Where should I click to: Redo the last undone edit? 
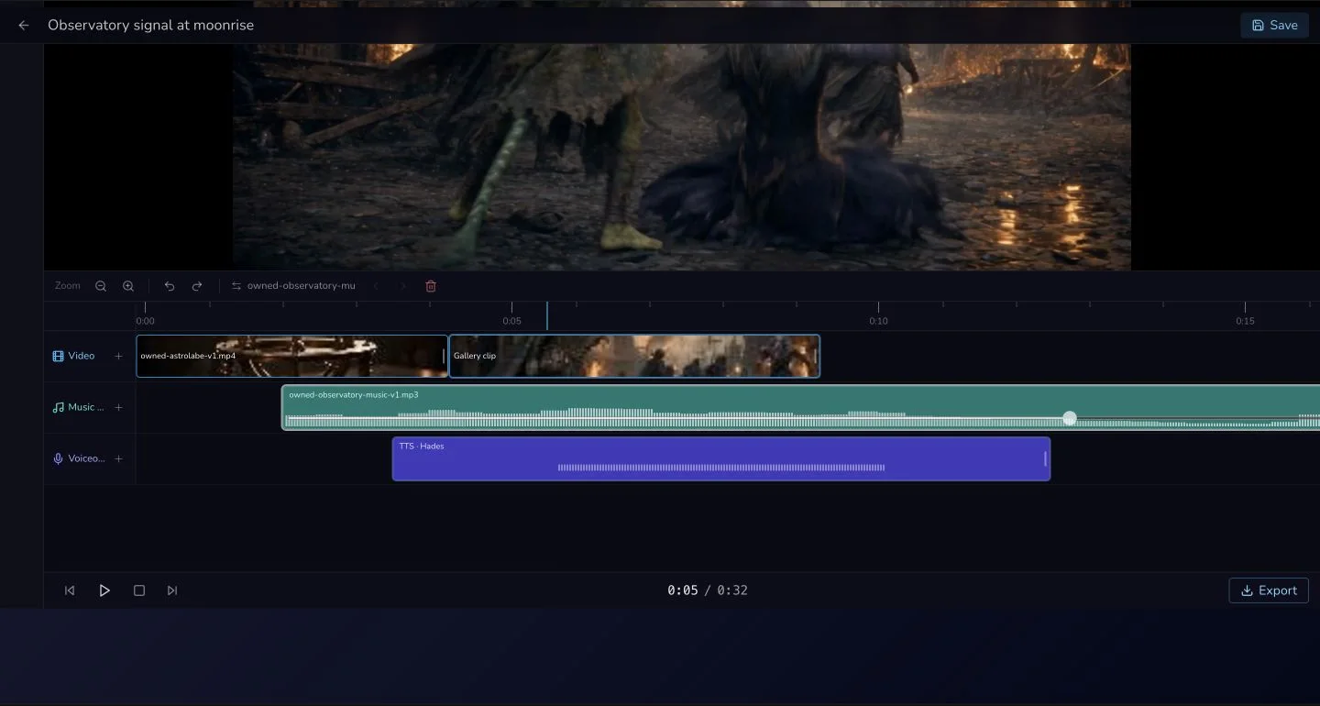point(197,286)
